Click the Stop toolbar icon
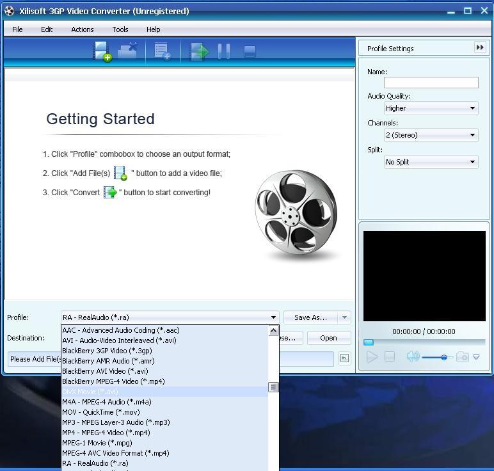Image resolution: width=494 pixels, height=471 pixels. point(250,52)
